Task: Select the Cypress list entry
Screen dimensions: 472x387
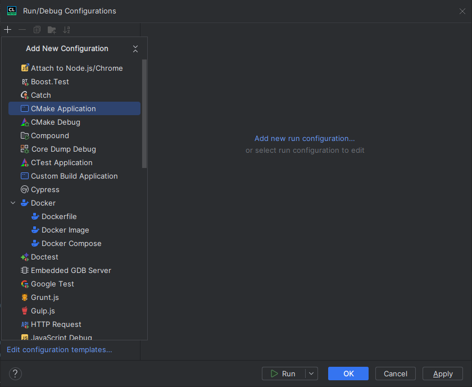Action: [x=74, y=190]
